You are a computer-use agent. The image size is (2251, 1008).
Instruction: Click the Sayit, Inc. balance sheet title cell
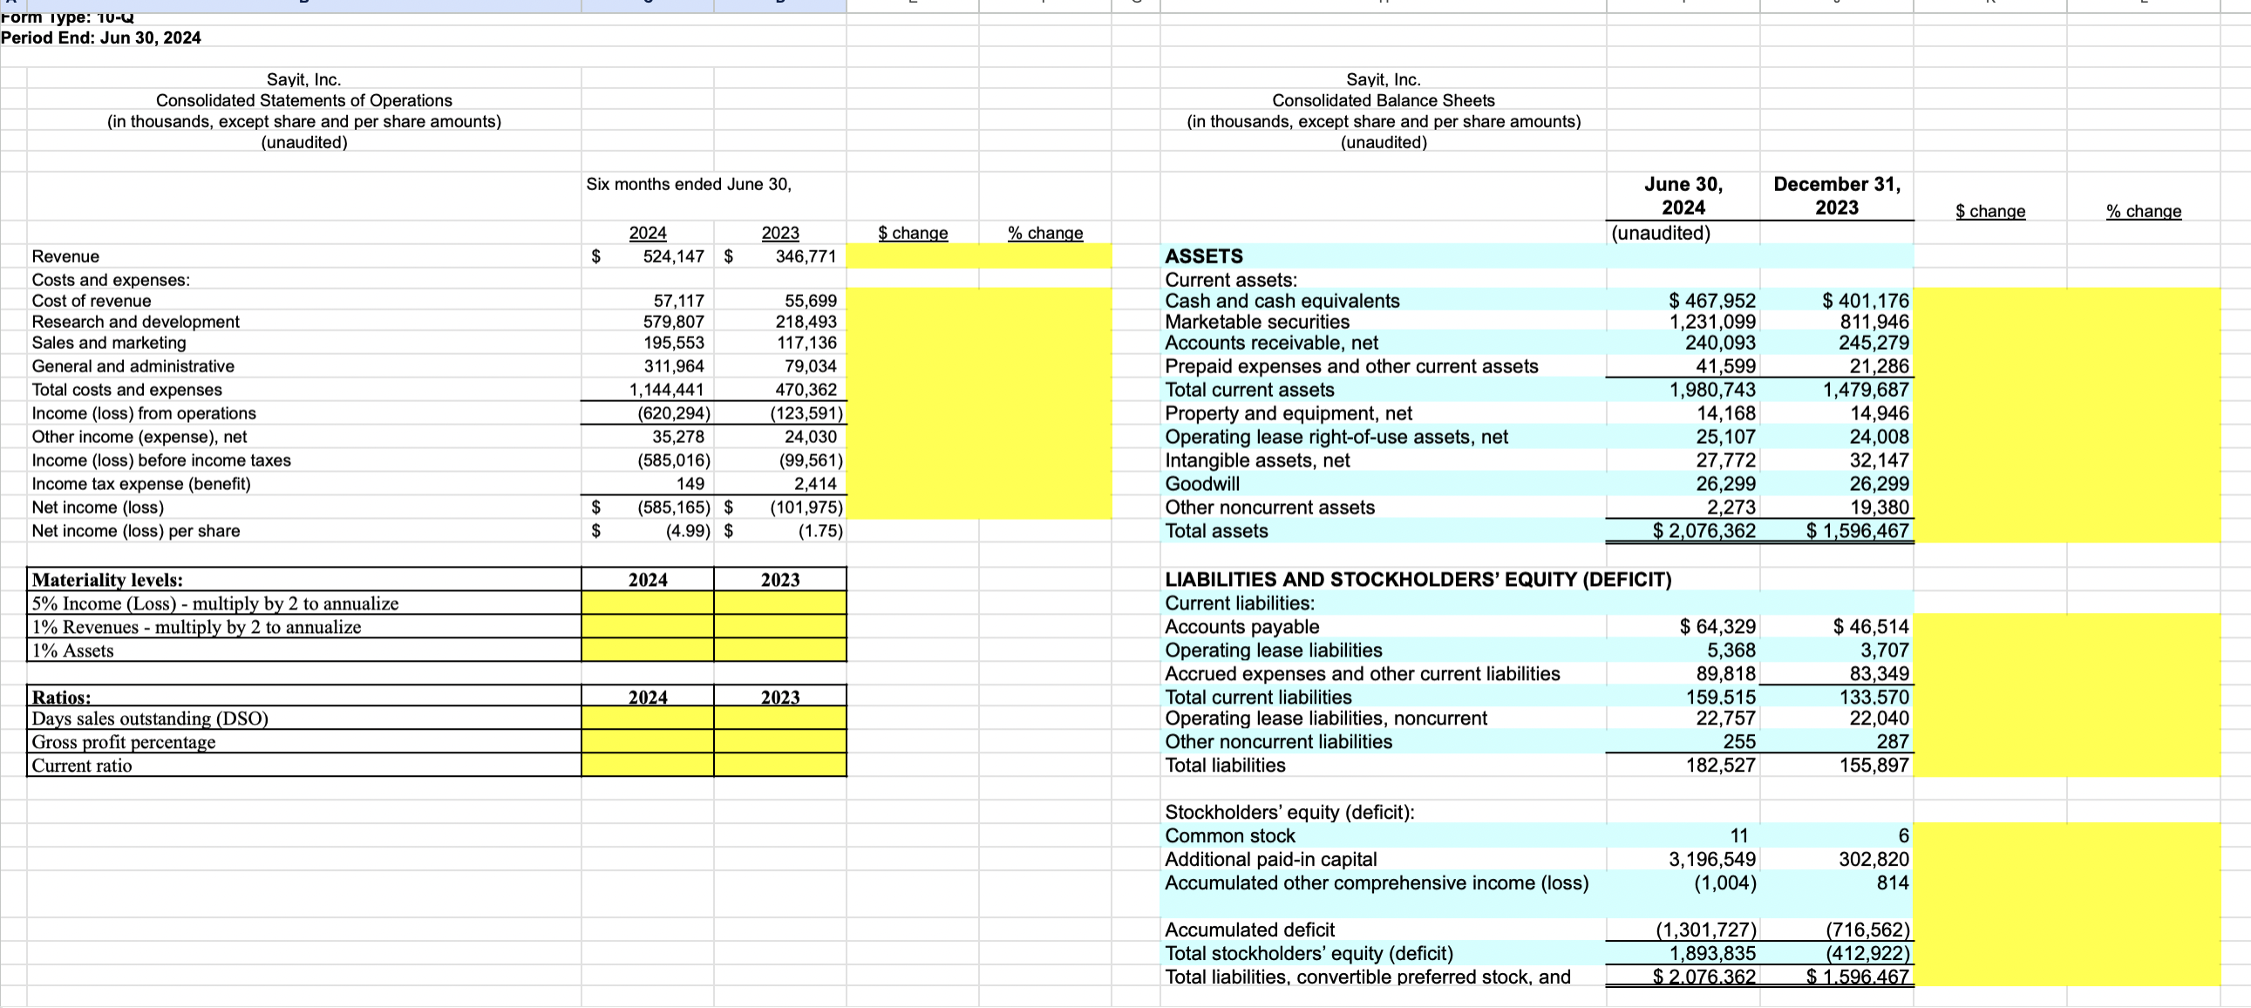(x=1383, y=78)
